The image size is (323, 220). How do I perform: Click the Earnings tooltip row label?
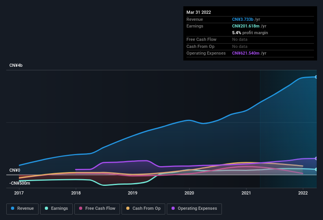tap(195, 26)
